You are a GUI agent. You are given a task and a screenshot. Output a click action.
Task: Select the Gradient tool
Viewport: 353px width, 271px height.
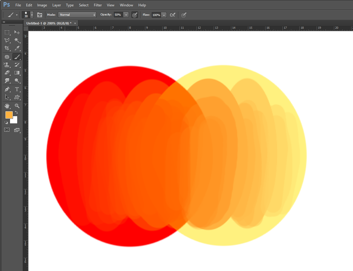[17, 73]
